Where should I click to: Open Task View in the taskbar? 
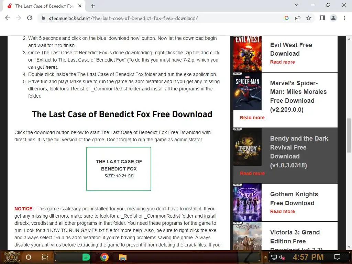[45, 257]
